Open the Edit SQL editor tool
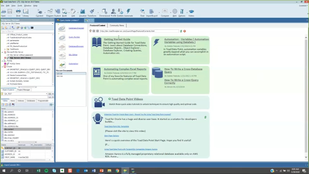309x174 pixels. (73, 13)
